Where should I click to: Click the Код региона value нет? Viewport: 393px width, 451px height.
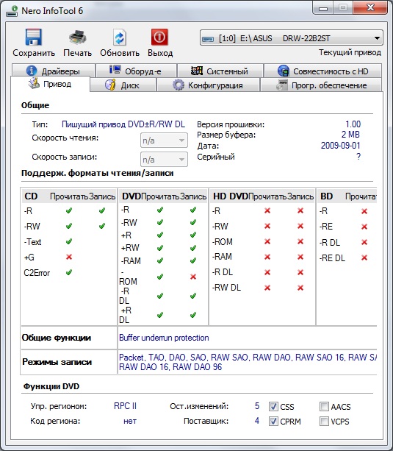[130, 421]
